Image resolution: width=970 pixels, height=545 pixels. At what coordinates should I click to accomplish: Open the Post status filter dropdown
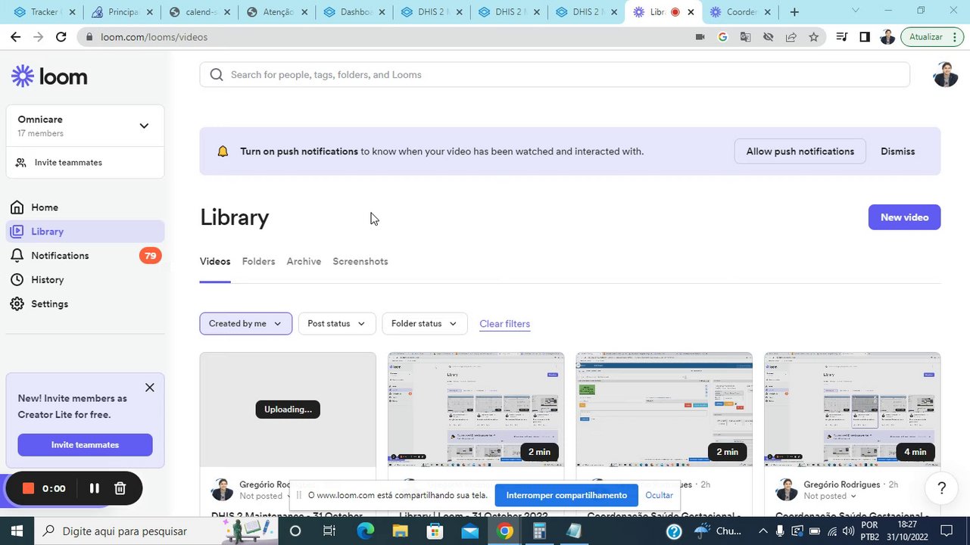pos(336,323)
